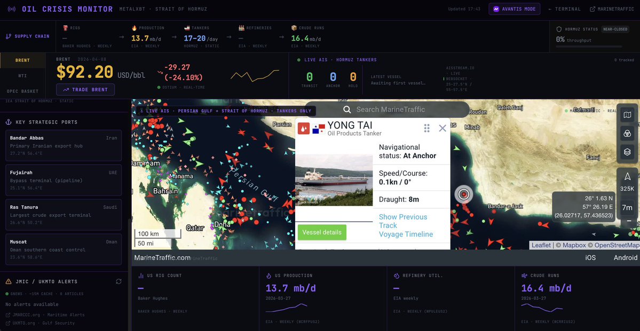Click the 7m map control button
The height and width of the screenshot is (331, 640).
coord(627,207)
